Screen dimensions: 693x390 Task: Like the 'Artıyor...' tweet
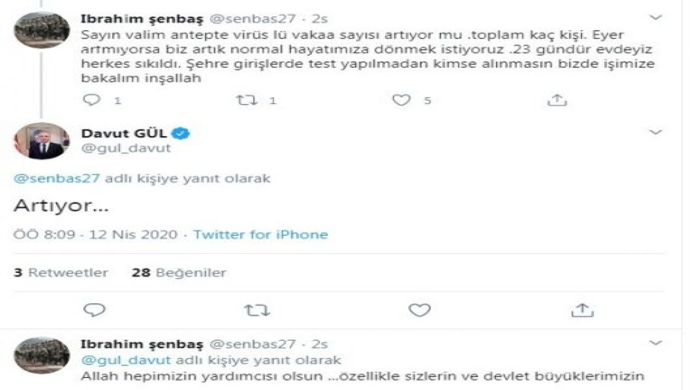(420, 309)
